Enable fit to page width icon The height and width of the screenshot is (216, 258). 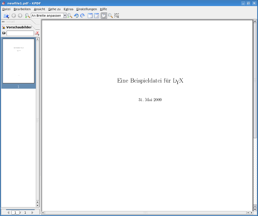(90, 16)
